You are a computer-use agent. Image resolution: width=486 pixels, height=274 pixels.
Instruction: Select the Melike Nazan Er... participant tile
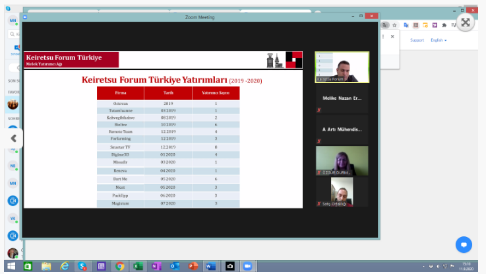[x=342, y=98]
